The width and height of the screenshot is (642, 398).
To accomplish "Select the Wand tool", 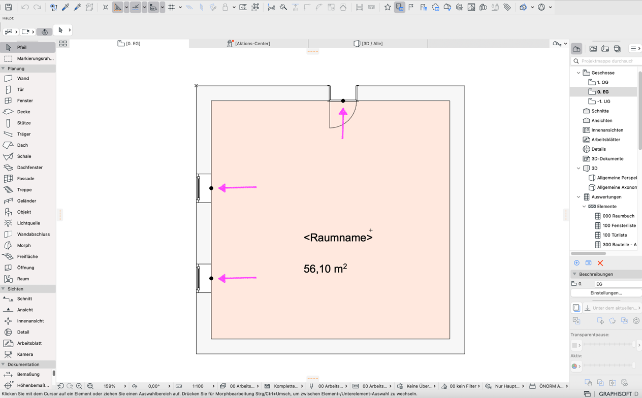I will tap(28, 78).
